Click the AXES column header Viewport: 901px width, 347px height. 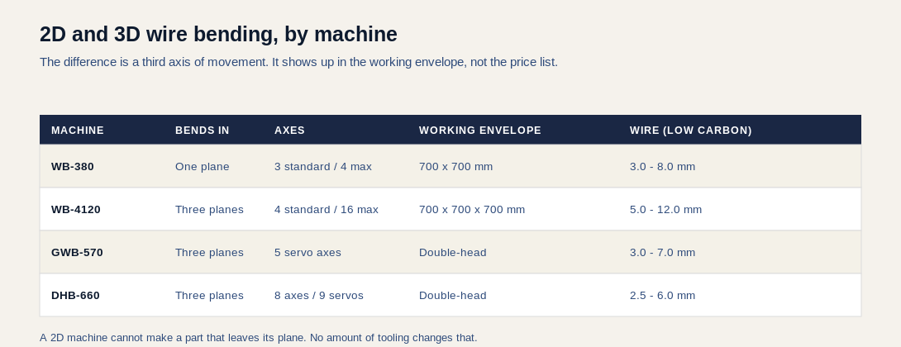(x=289, y=131)
